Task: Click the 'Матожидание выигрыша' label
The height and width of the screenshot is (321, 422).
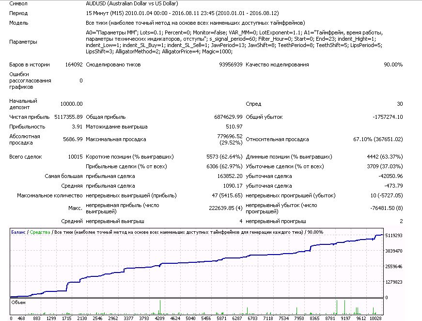Action: pyautogui.click(x=117, y=127)
